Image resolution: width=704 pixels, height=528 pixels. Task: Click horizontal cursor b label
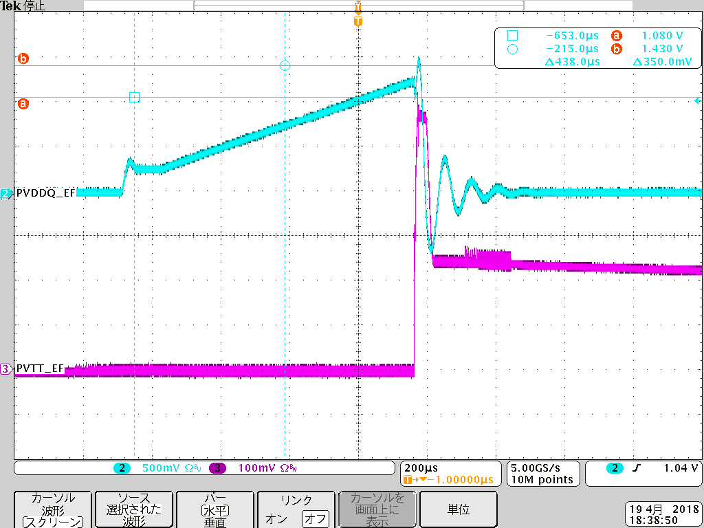tap(23, 58)
